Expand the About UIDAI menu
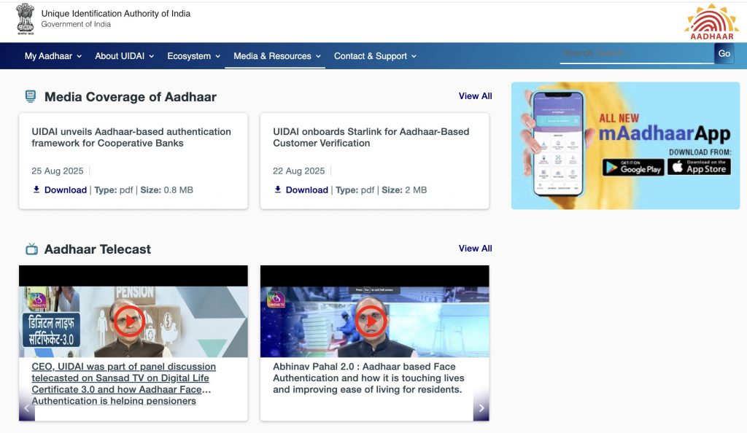Image resolution: width=747 pixels, height=433 pixels. click(124, 56)
